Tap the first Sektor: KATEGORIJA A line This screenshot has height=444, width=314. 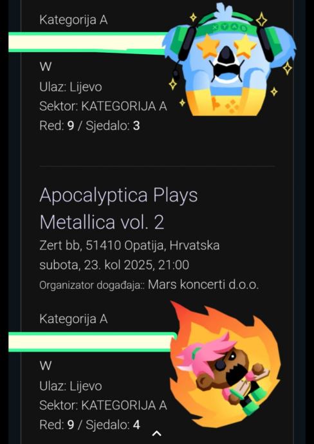103,106
